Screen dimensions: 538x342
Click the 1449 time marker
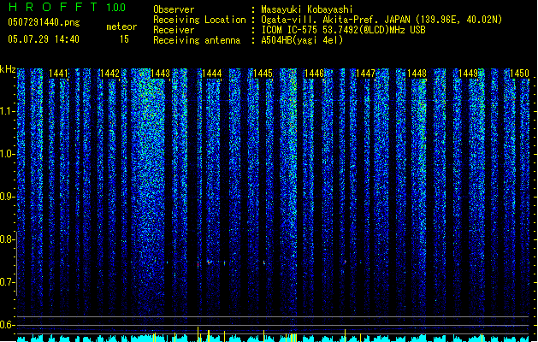tap(468, 74)
